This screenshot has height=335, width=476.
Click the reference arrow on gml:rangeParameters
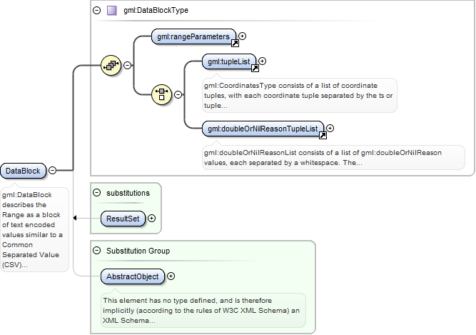(x=235, y=43)
